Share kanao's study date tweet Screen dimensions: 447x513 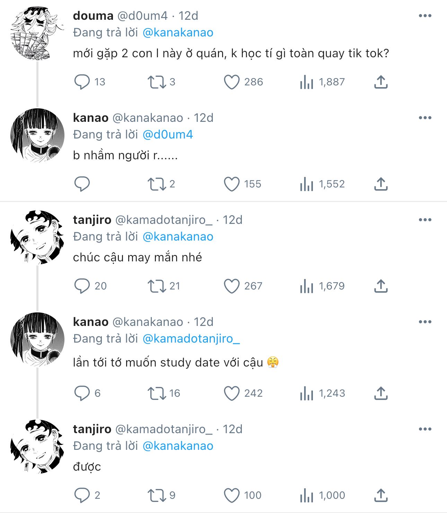381,393
